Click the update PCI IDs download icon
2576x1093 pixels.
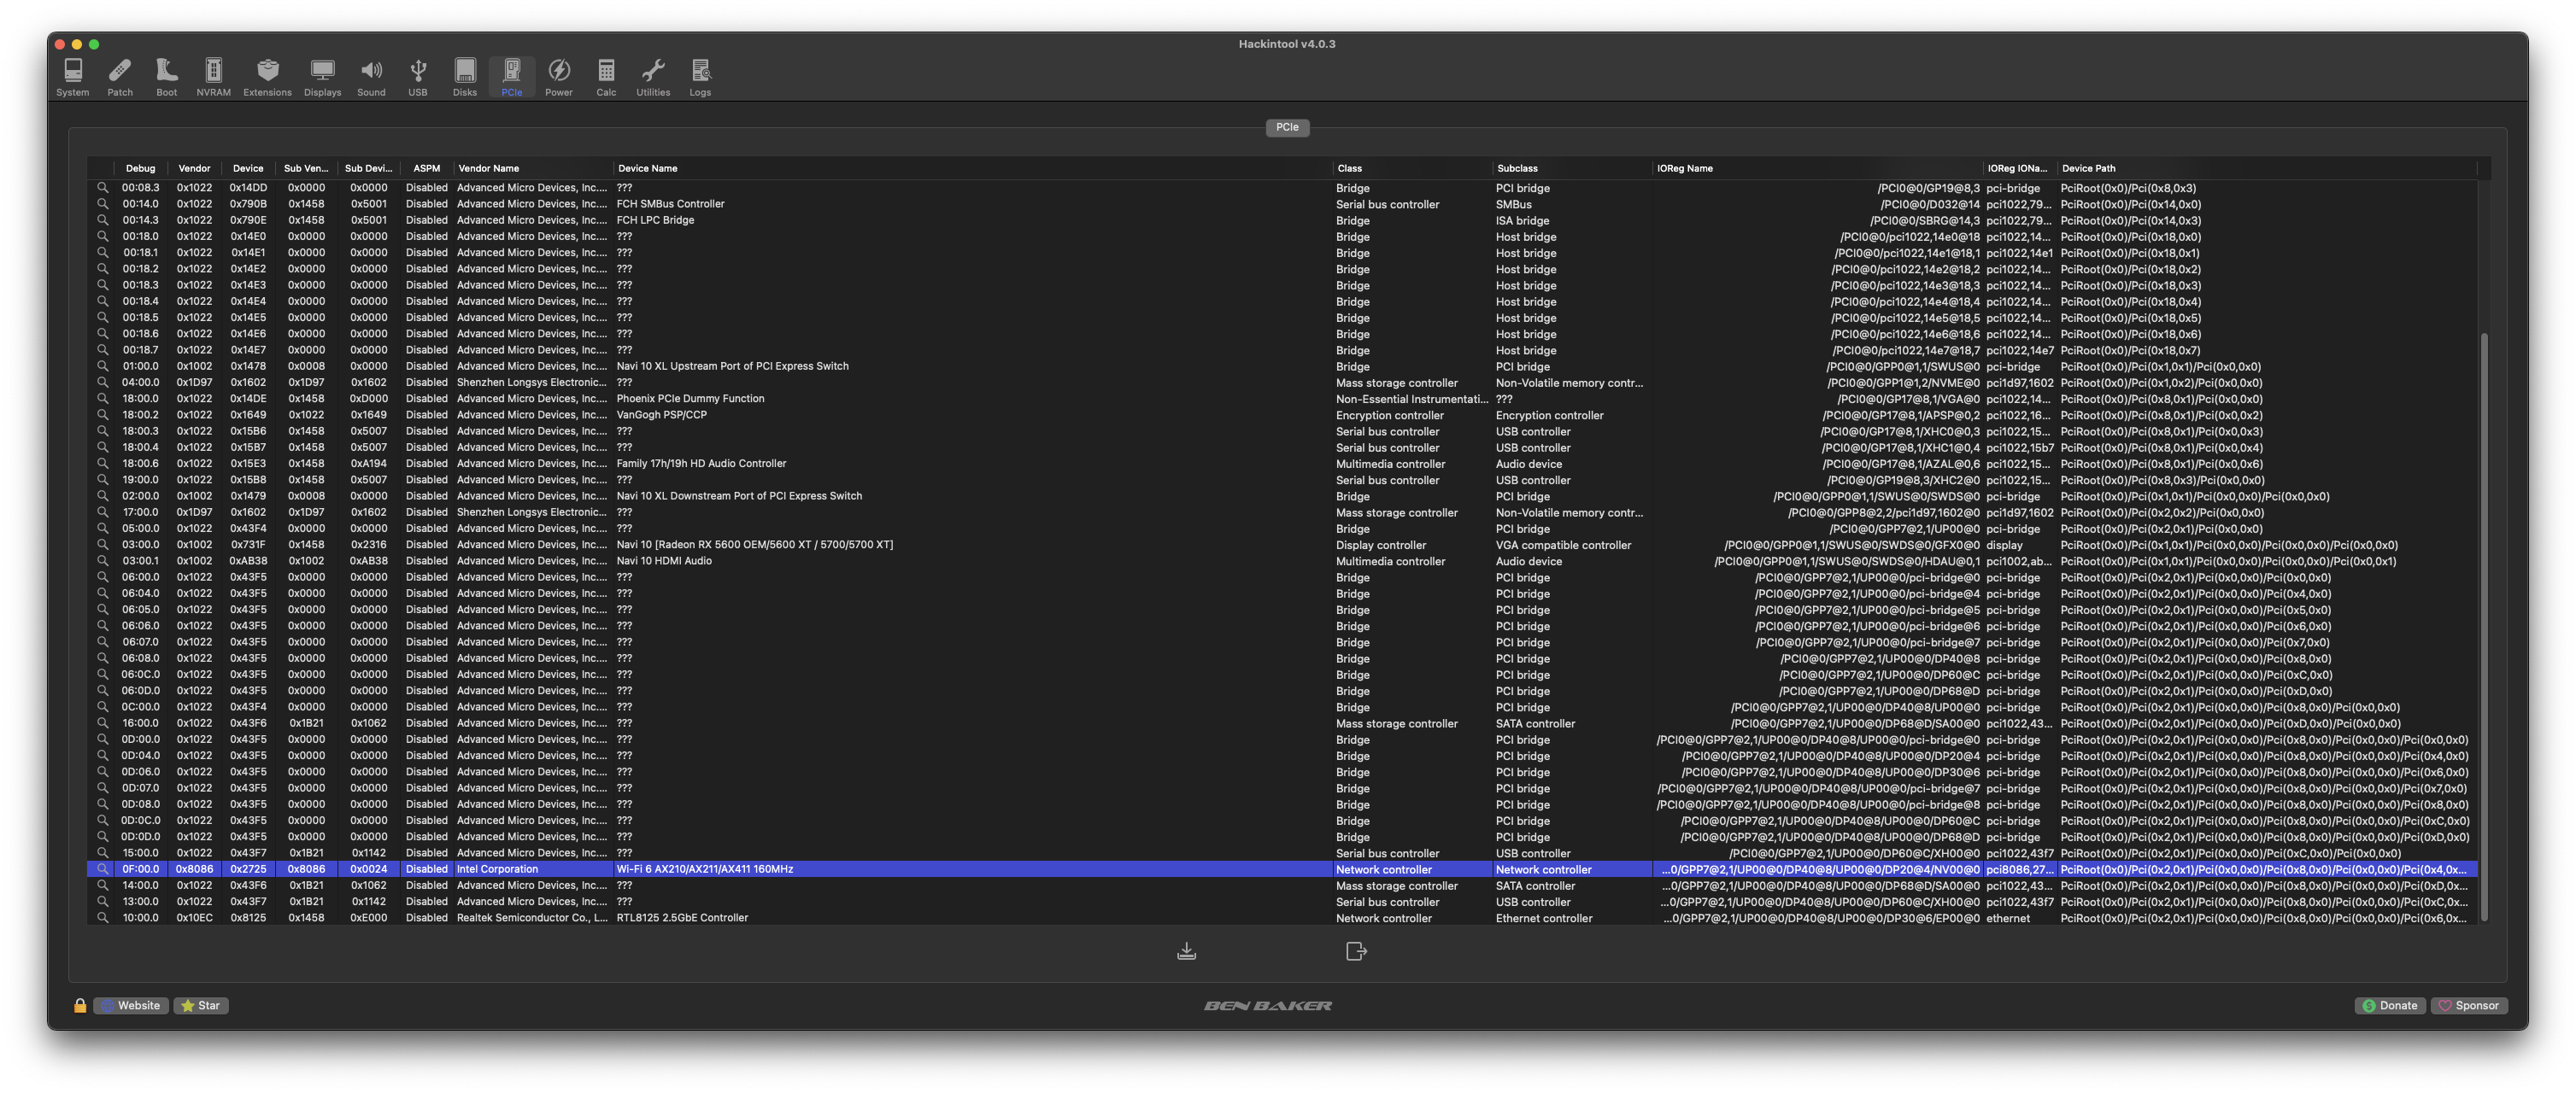[x=1186, y=951]
